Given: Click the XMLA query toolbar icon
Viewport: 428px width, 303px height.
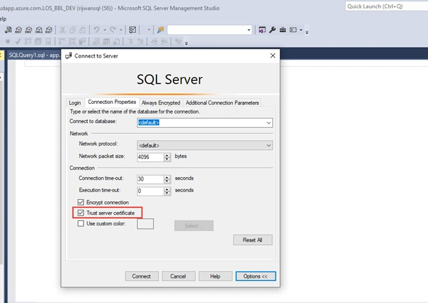Looking at the screenshot, I should coord(39,29).
